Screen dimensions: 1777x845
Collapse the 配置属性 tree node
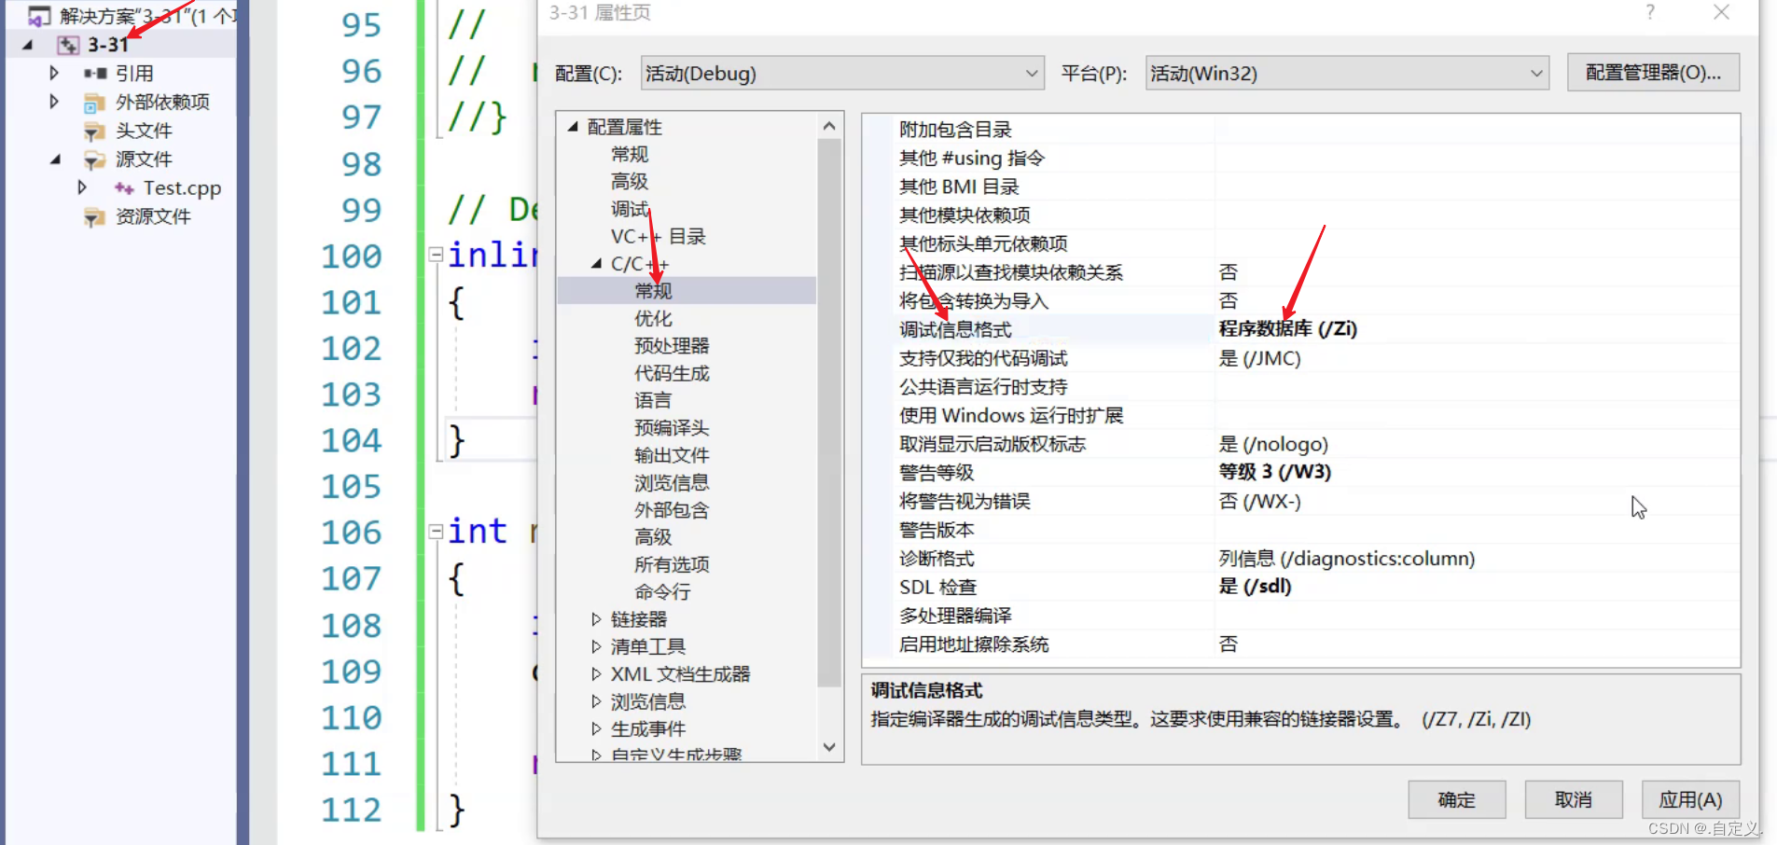573,127
